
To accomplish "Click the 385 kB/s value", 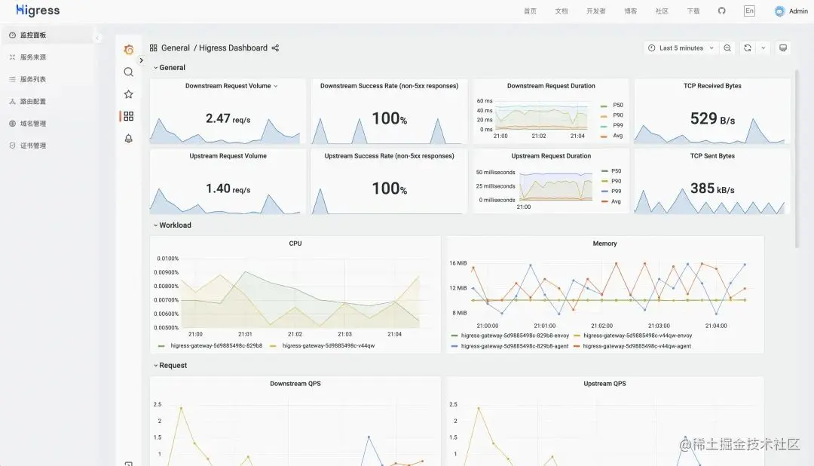I will (x=712, y=189).
